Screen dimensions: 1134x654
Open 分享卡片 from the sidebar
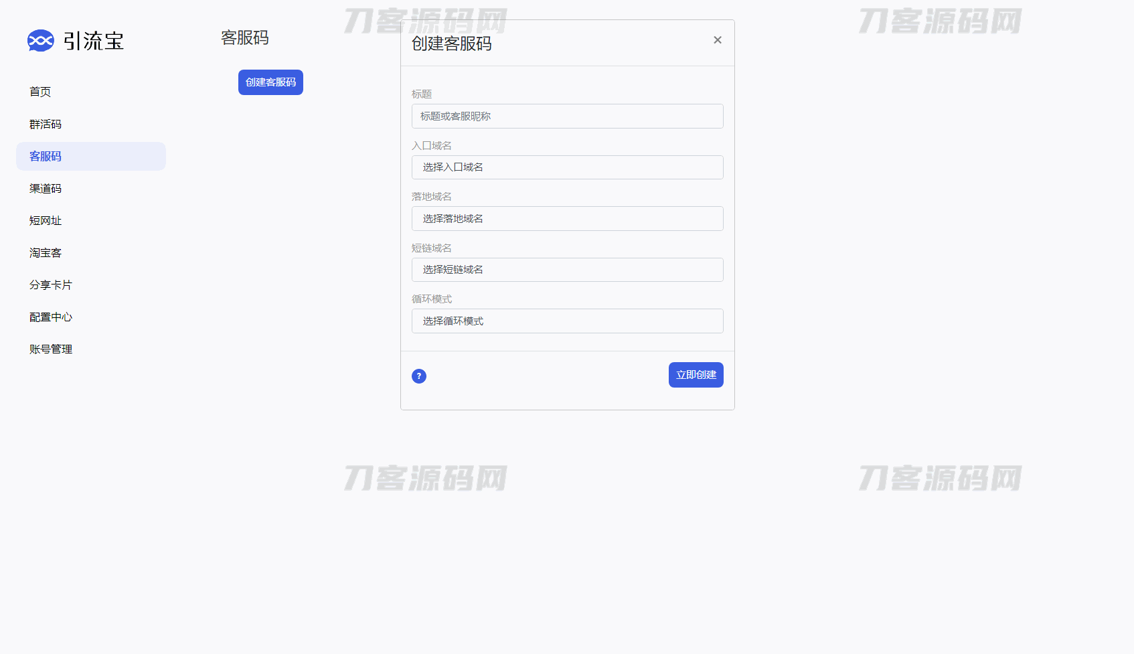51,284
